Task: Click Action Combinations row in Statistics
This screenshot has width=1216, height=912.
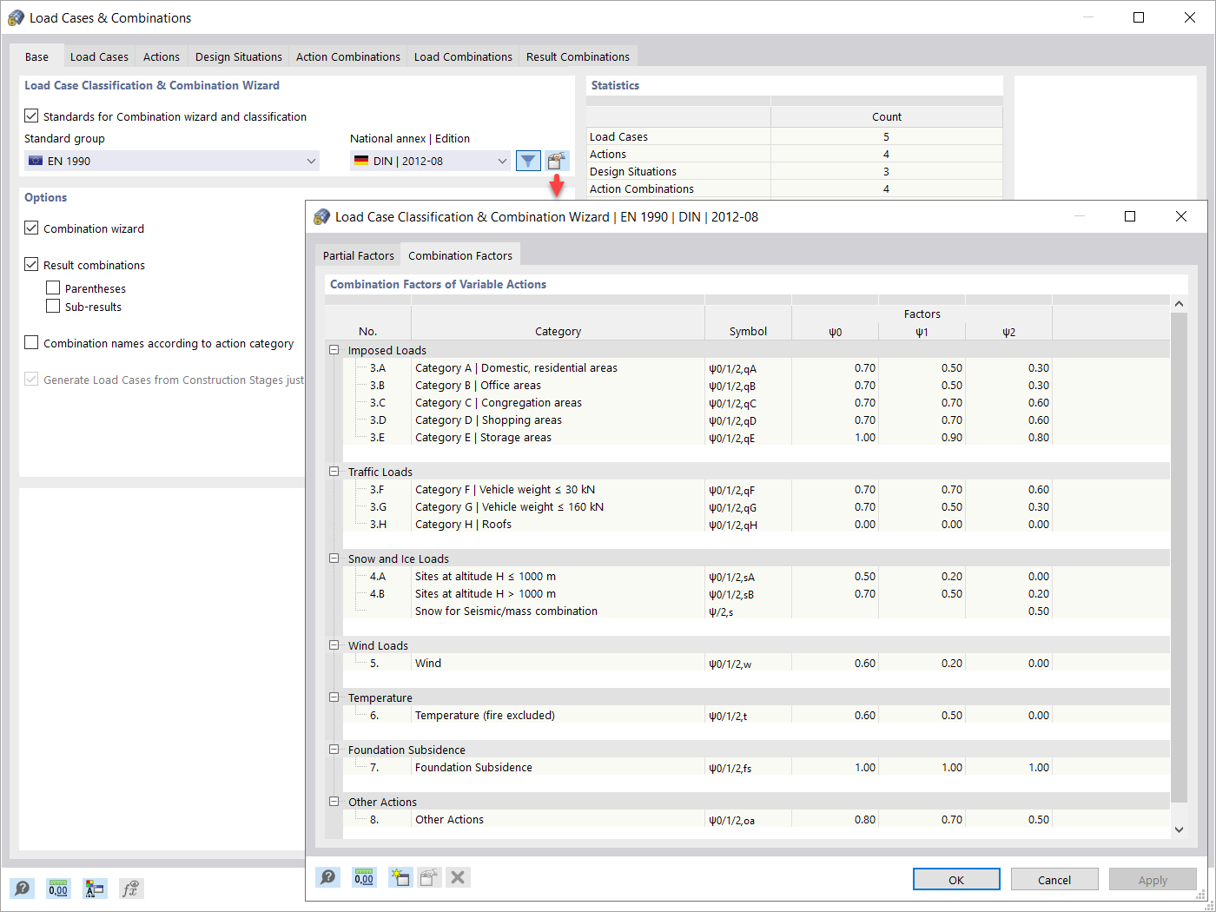Action: 794,188
